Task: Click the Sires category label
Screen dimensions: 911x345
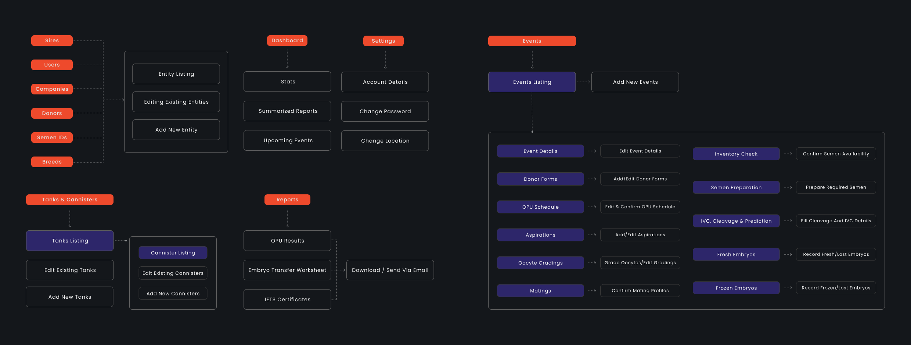Action: (52, 40)
